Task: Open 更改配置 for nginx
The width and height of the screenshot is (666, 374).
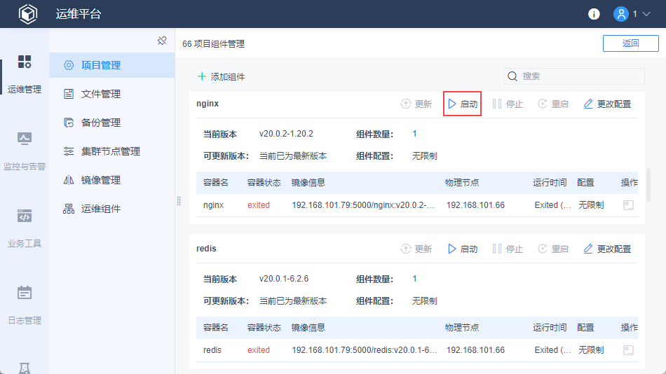Action: pyautogui.click(x=607, y=104)
